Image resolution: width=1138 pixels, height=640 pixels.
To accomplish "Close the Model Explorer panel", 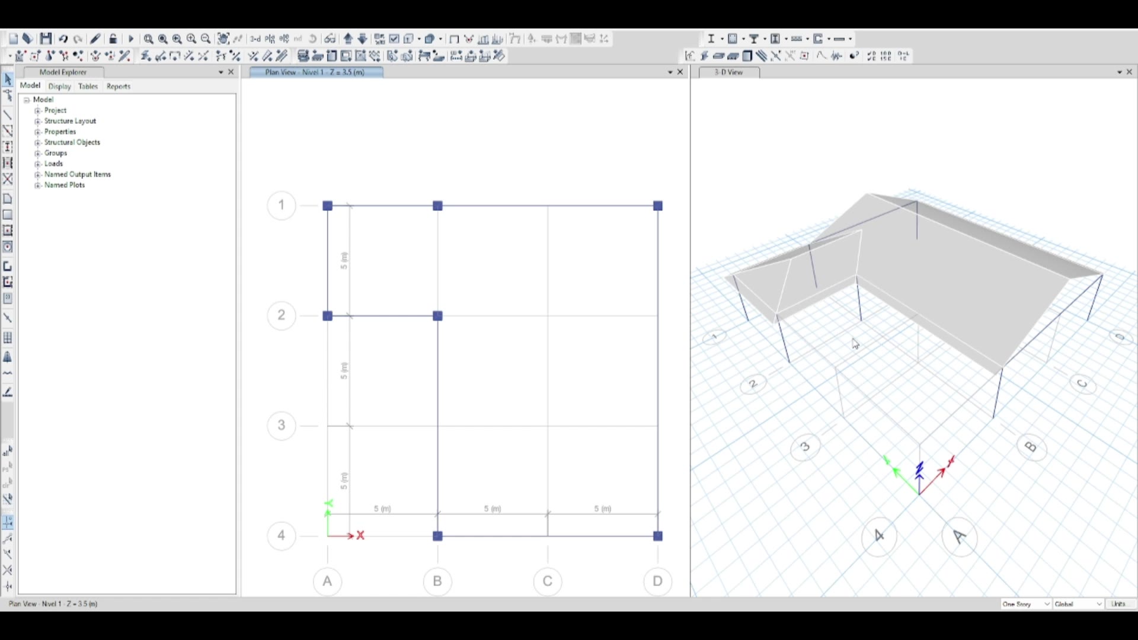I will [x=231, y=72].
